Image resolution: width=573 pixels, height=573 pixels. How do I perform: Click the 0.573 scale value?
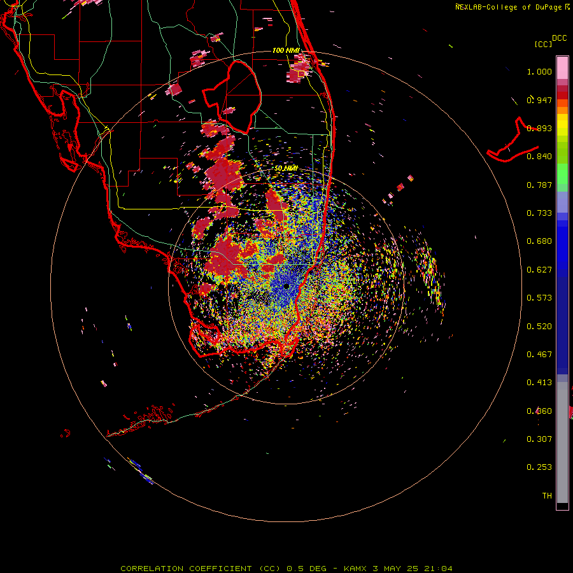click(539, 298)
